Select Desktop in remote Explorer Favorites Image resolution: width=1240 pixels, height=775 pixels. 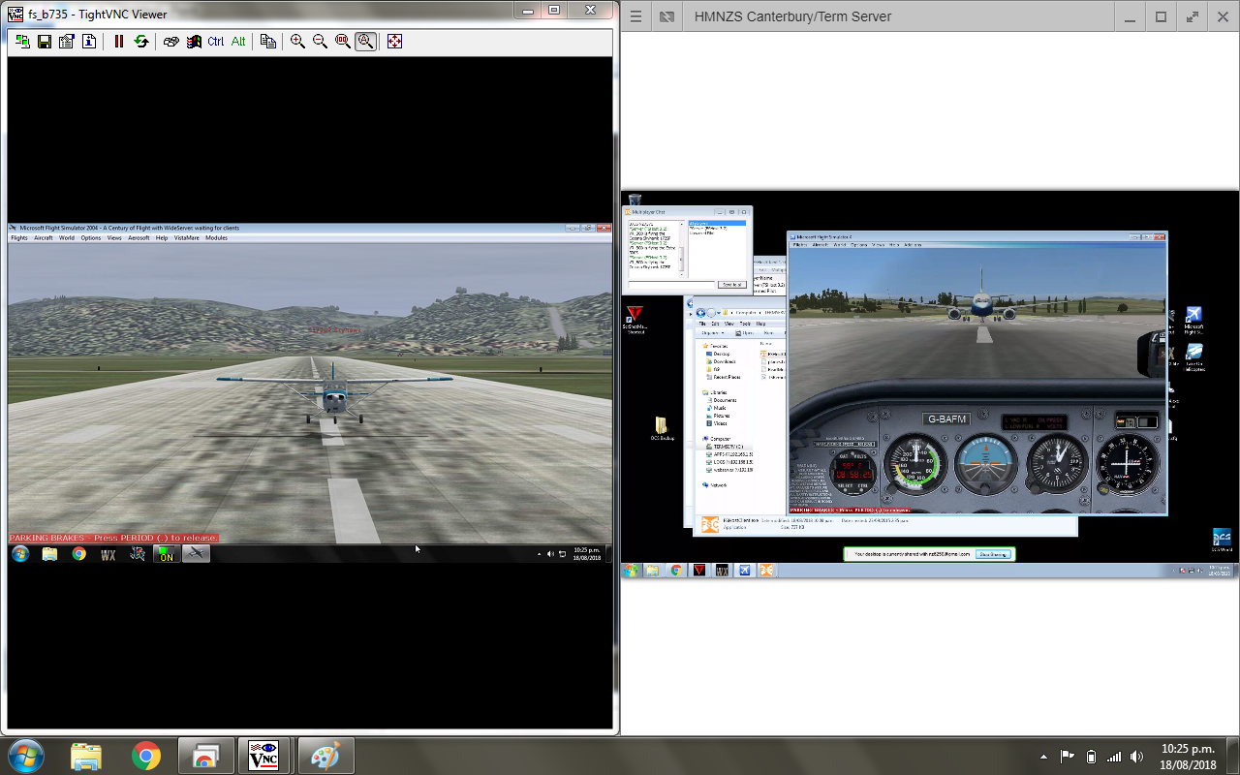721,354
